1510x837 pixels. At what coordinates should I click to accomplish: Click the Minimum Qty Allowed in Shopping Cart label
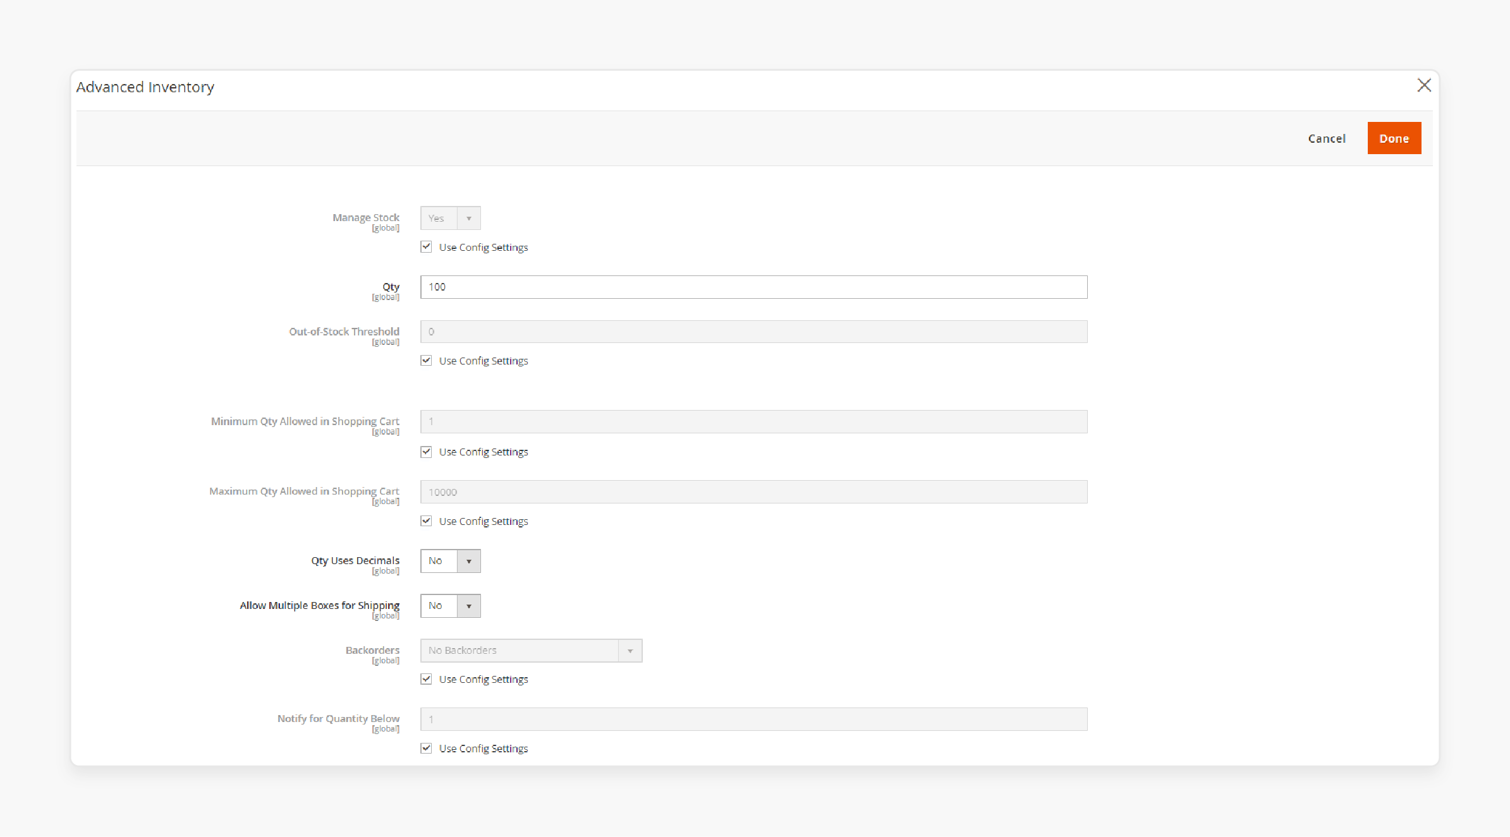click(305, 421)
